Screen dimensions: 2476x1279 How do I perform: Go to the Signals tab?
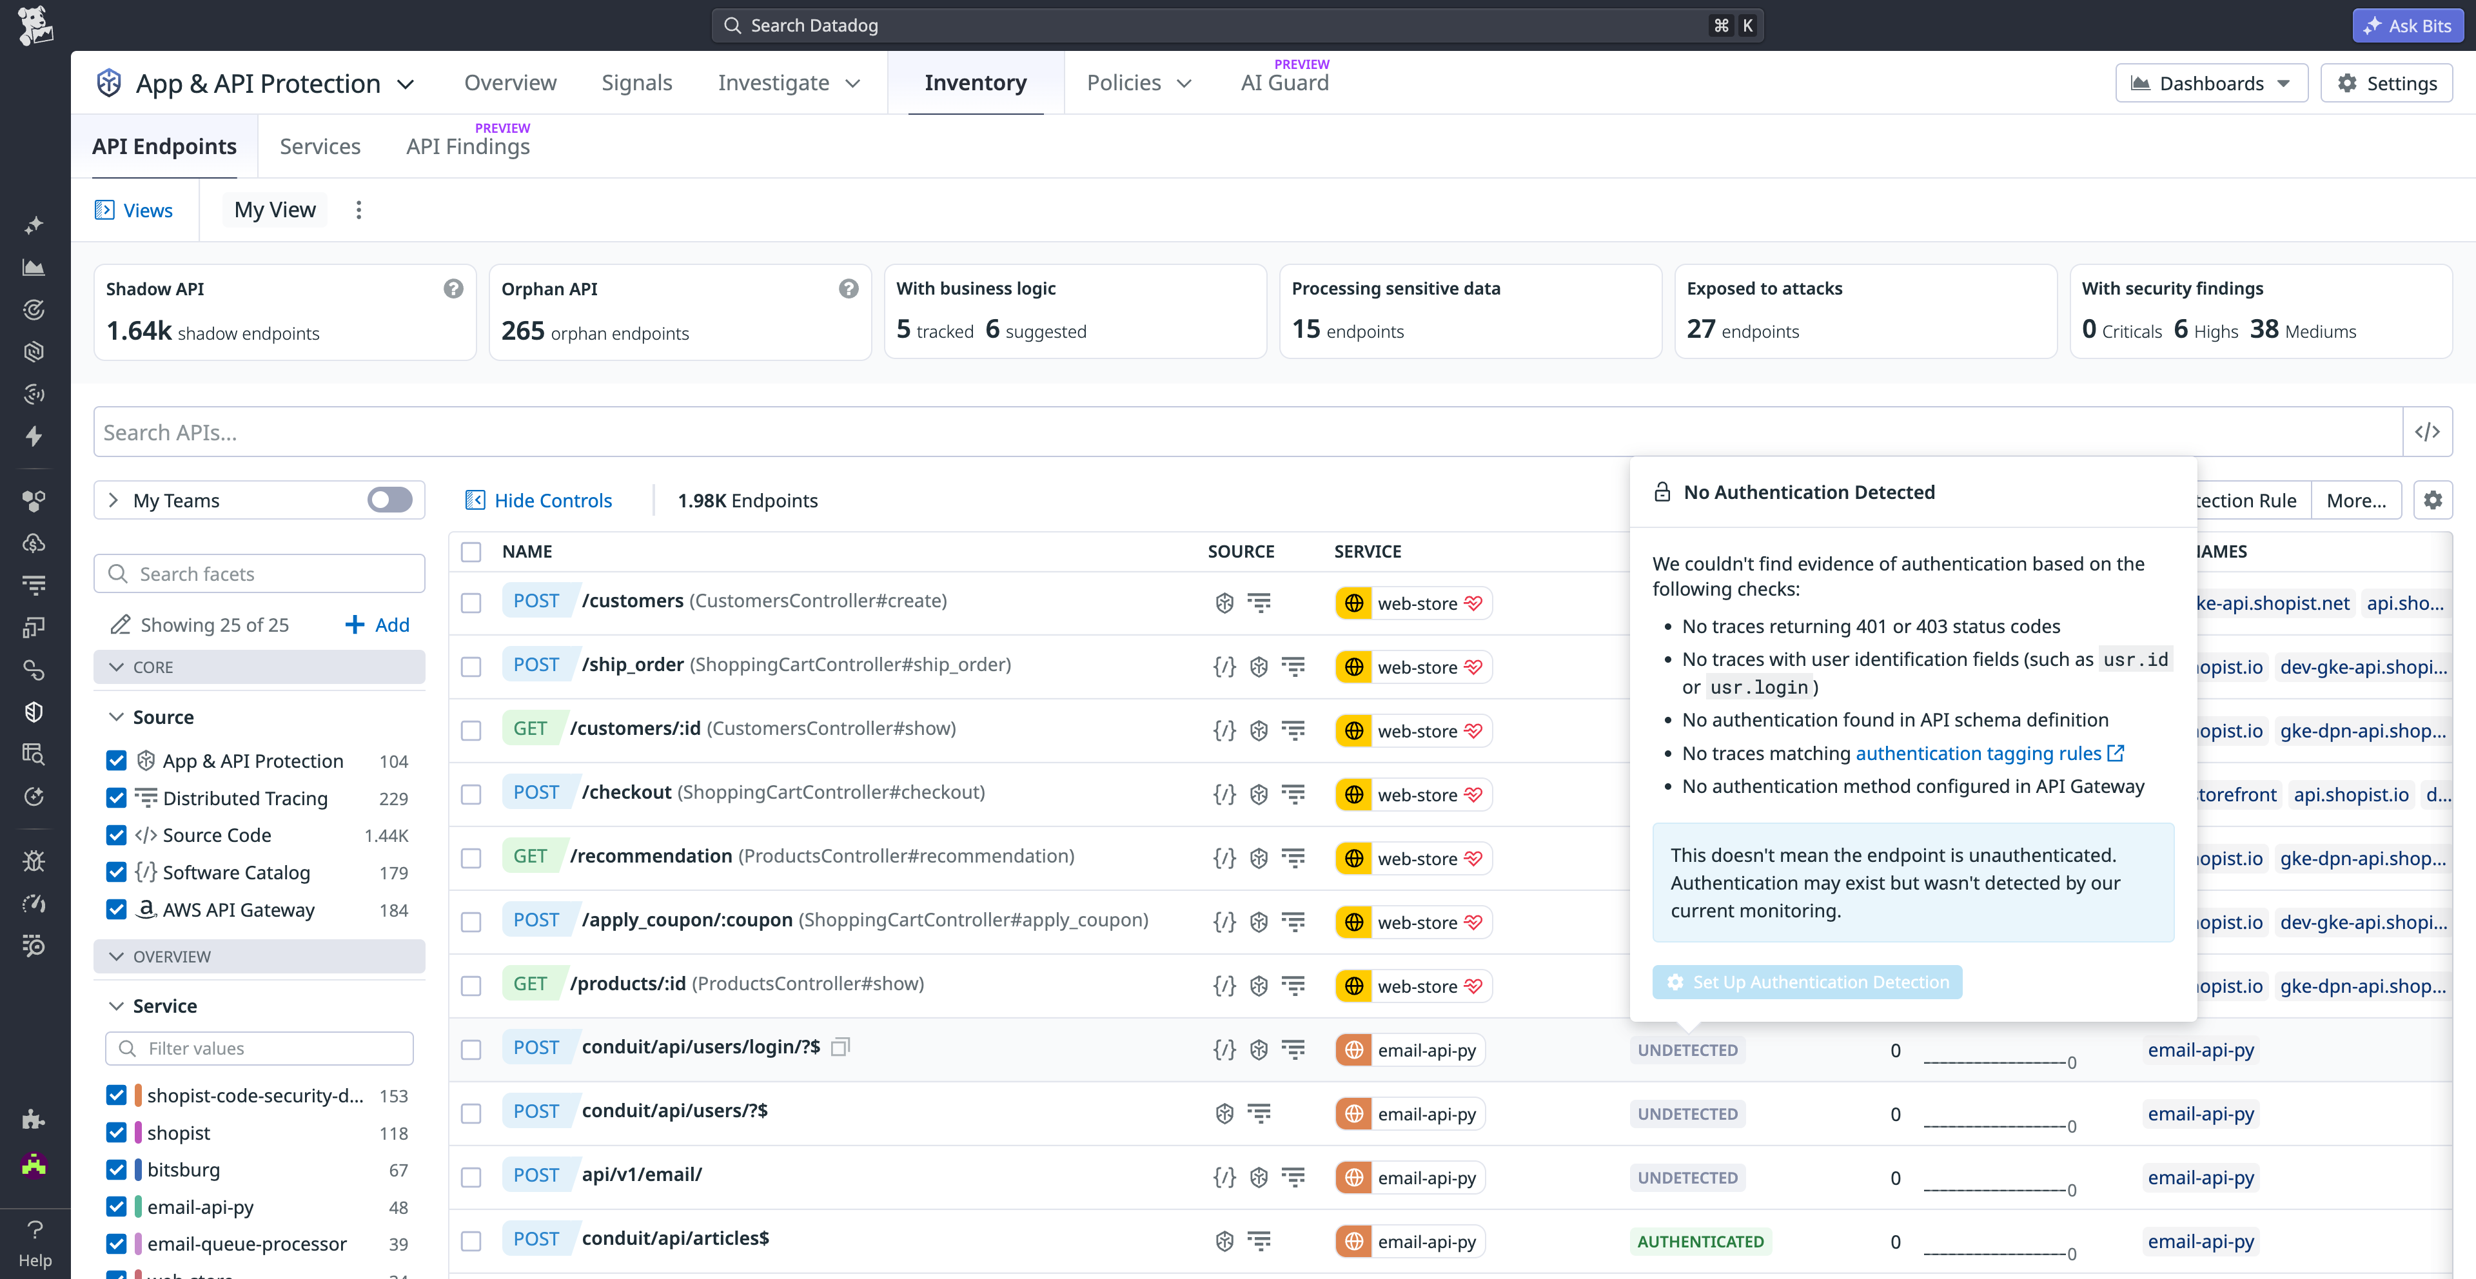(x=636, y=83)
